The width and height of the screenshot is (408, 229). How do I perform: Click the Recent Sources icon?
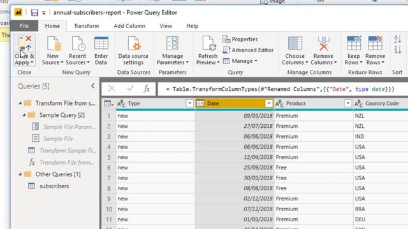tap(78, 43)
